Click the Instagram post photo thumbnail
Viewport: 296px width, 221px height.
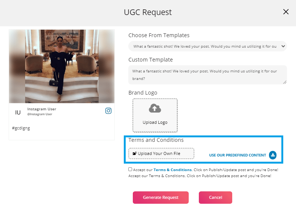pos(62,66)
